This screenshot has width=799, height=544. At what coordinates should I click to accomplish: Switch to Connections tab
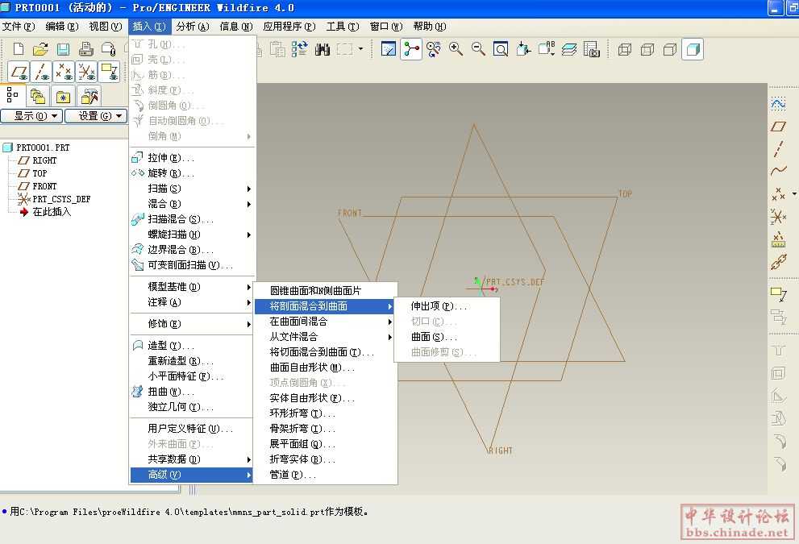click(89, 96)
